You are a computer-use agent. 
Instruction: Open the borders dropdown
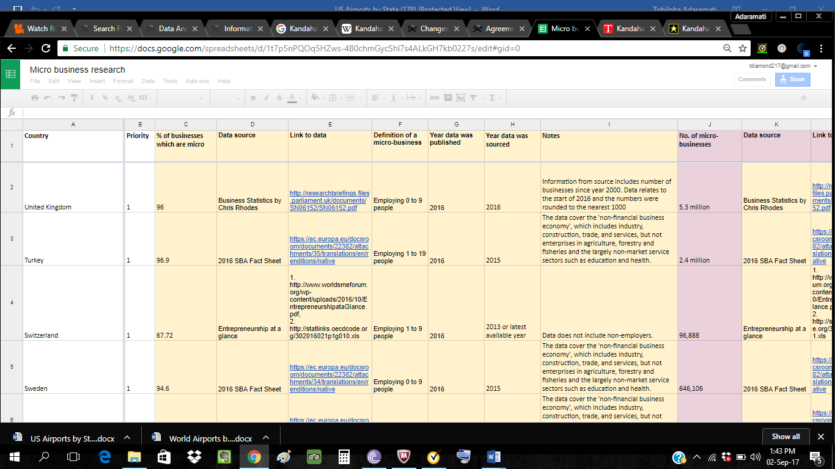[336, 98]
